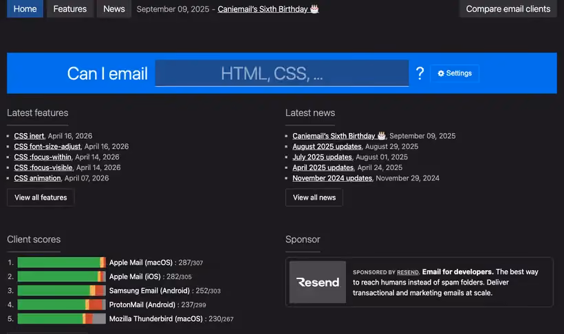Open Caniemail's Sixth Birthday in Latest news
Image resolution: width=564 pixels, height=334 pixels.
(x=339, y=136)
